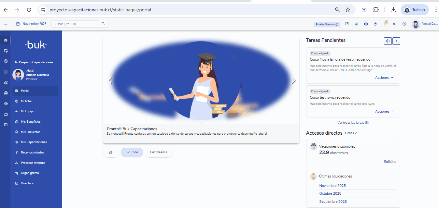The width and height of the screenshot is (439, 208).
Task: Open the Acciones dropdown for Curso test_sync
Action: tap(384, 111)
